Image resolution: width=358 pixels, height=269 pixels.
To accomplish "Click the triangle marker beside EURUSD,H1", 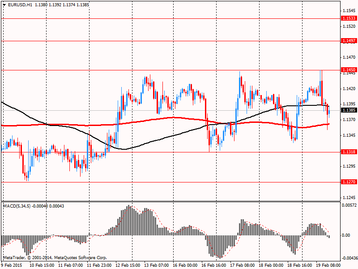I will click(x=4, y=5).
